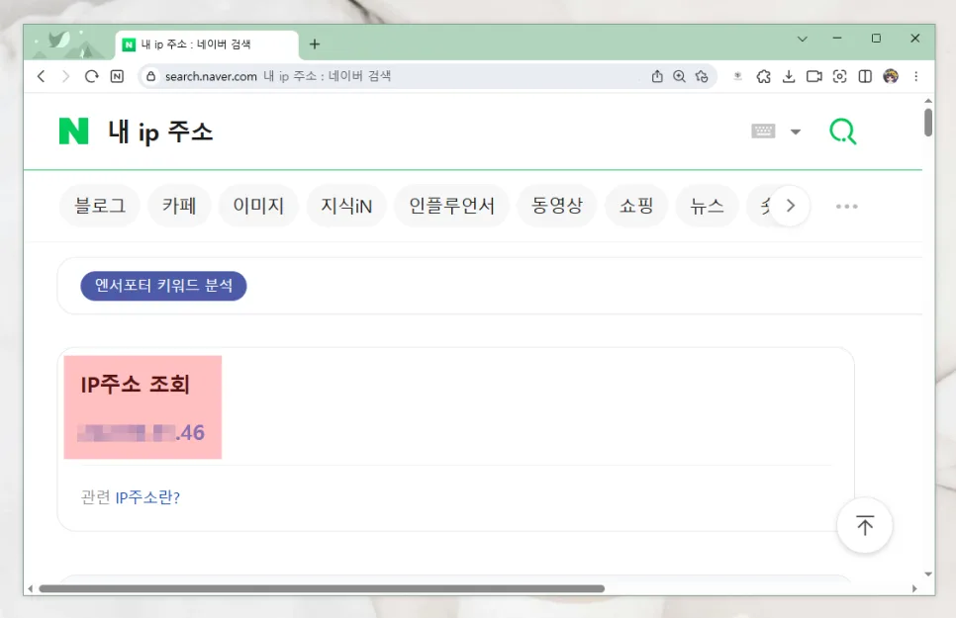Select the 뉴스 tab
The width and height of the screenshot is (956, 618).
tap(708, 206)
